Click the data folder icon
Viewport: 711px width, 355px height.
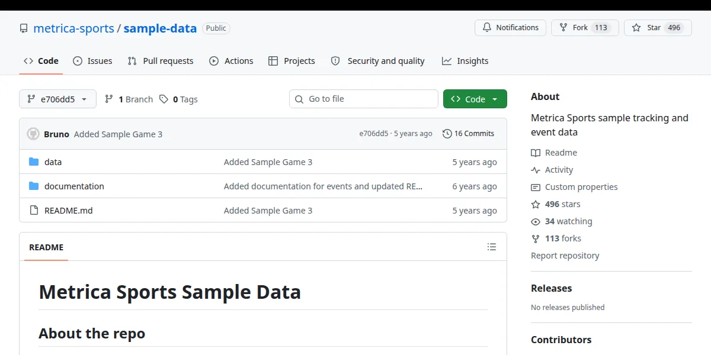pos(34,162)
